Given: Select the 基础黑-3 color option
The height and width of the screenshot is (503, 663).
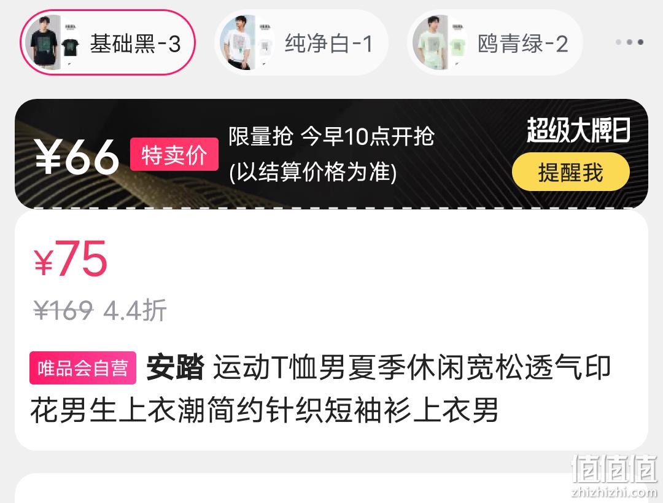Looking at the screenshot, I should pos(107,43).
